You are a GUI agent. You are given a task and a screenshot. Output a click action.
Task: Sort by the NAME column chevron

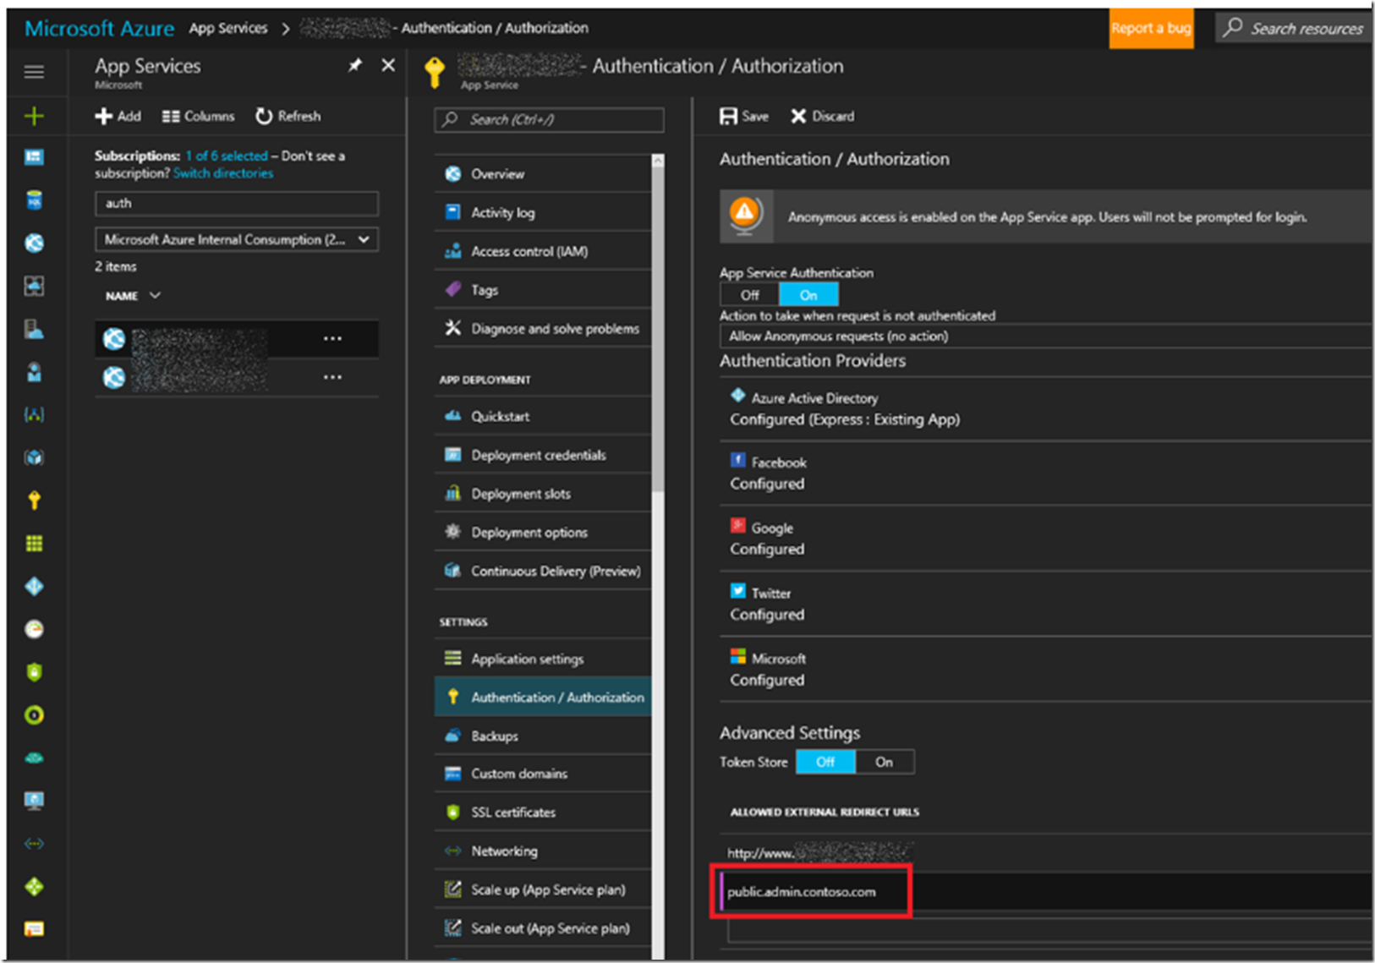pyautogui.click(x=155, y=295)
